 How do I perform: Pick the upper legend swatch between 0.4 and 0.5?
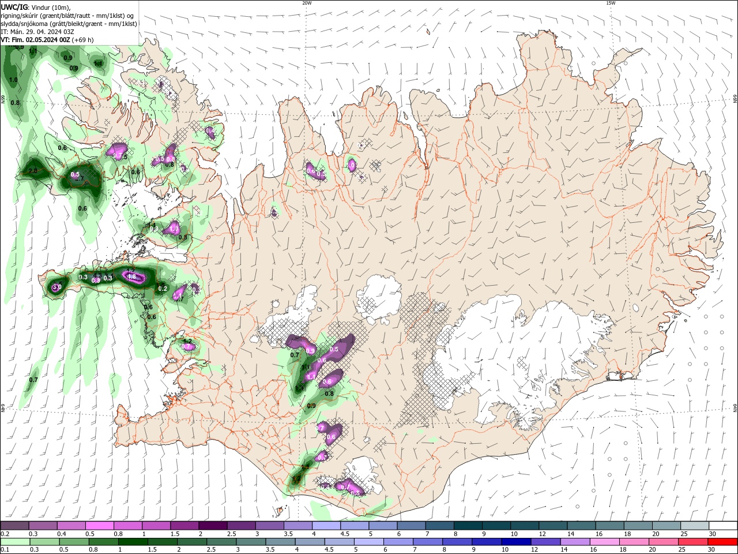click(71, 526)
